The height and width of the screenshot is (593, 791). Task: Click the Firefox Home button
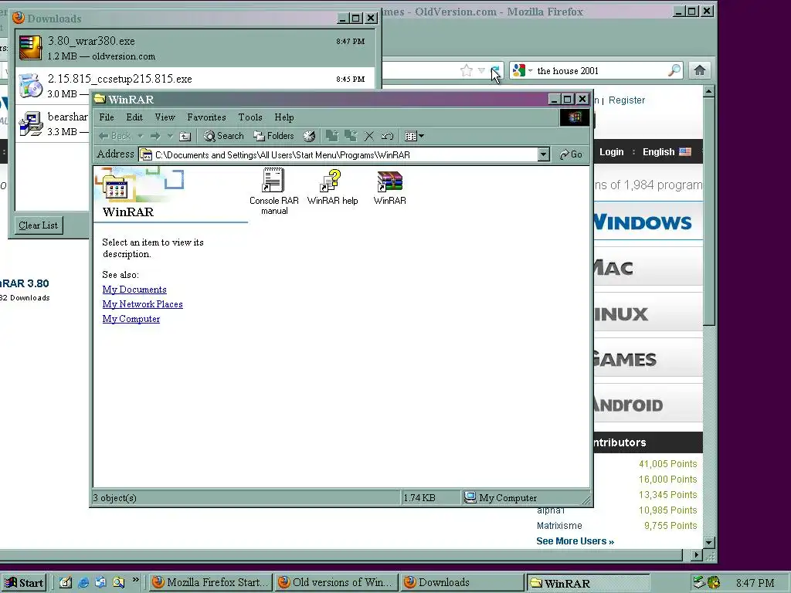pos(700,70)
